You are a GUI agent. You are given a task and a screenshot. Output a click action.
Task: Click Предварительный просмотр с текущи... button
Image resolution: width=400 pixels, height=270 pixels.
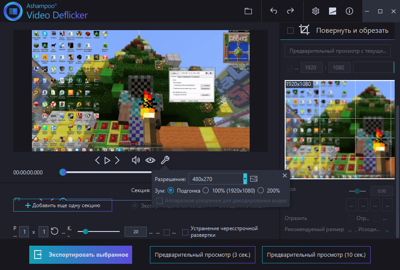coord(337,51)
